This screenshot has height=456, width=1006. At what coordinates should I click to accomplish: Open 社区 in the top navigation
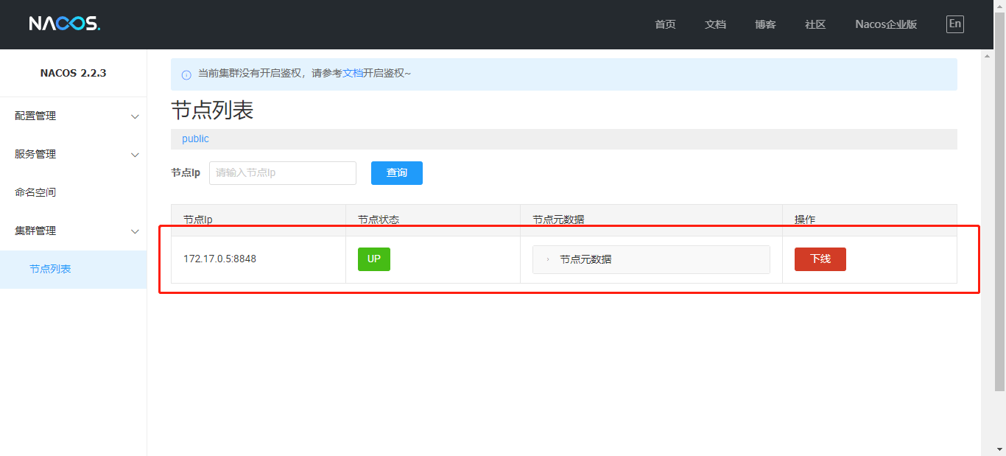(x=815, y=24)
